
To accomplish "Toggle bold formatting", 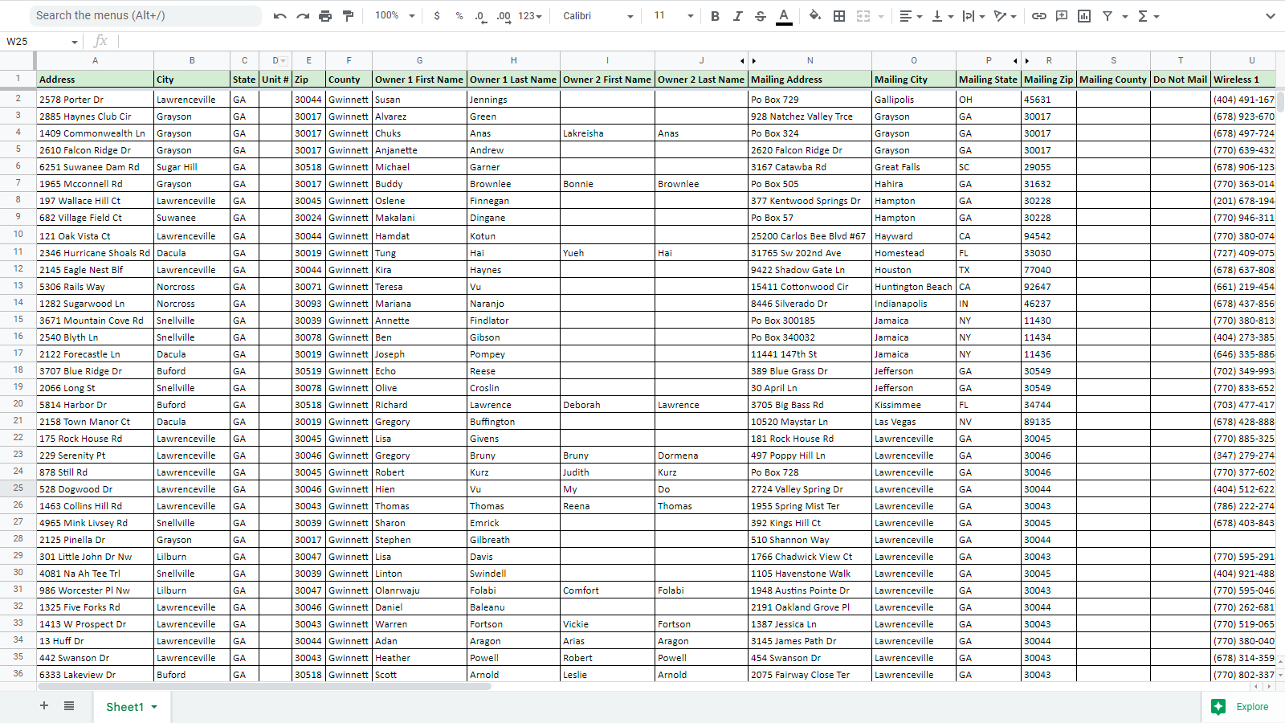I will click(x=715, y=16).
